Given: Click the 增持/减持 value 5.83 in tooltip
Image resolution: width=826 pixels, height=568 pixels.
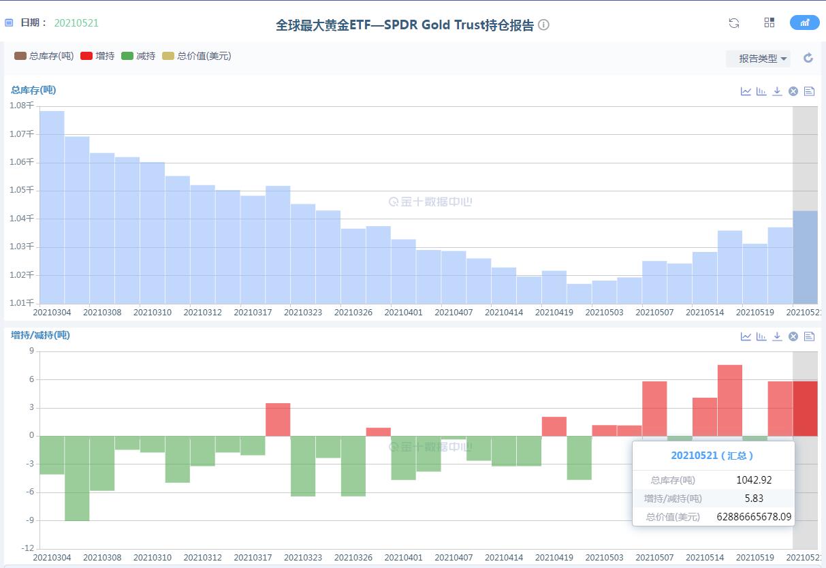Looking at the screenshot, I should click(754, 498).
